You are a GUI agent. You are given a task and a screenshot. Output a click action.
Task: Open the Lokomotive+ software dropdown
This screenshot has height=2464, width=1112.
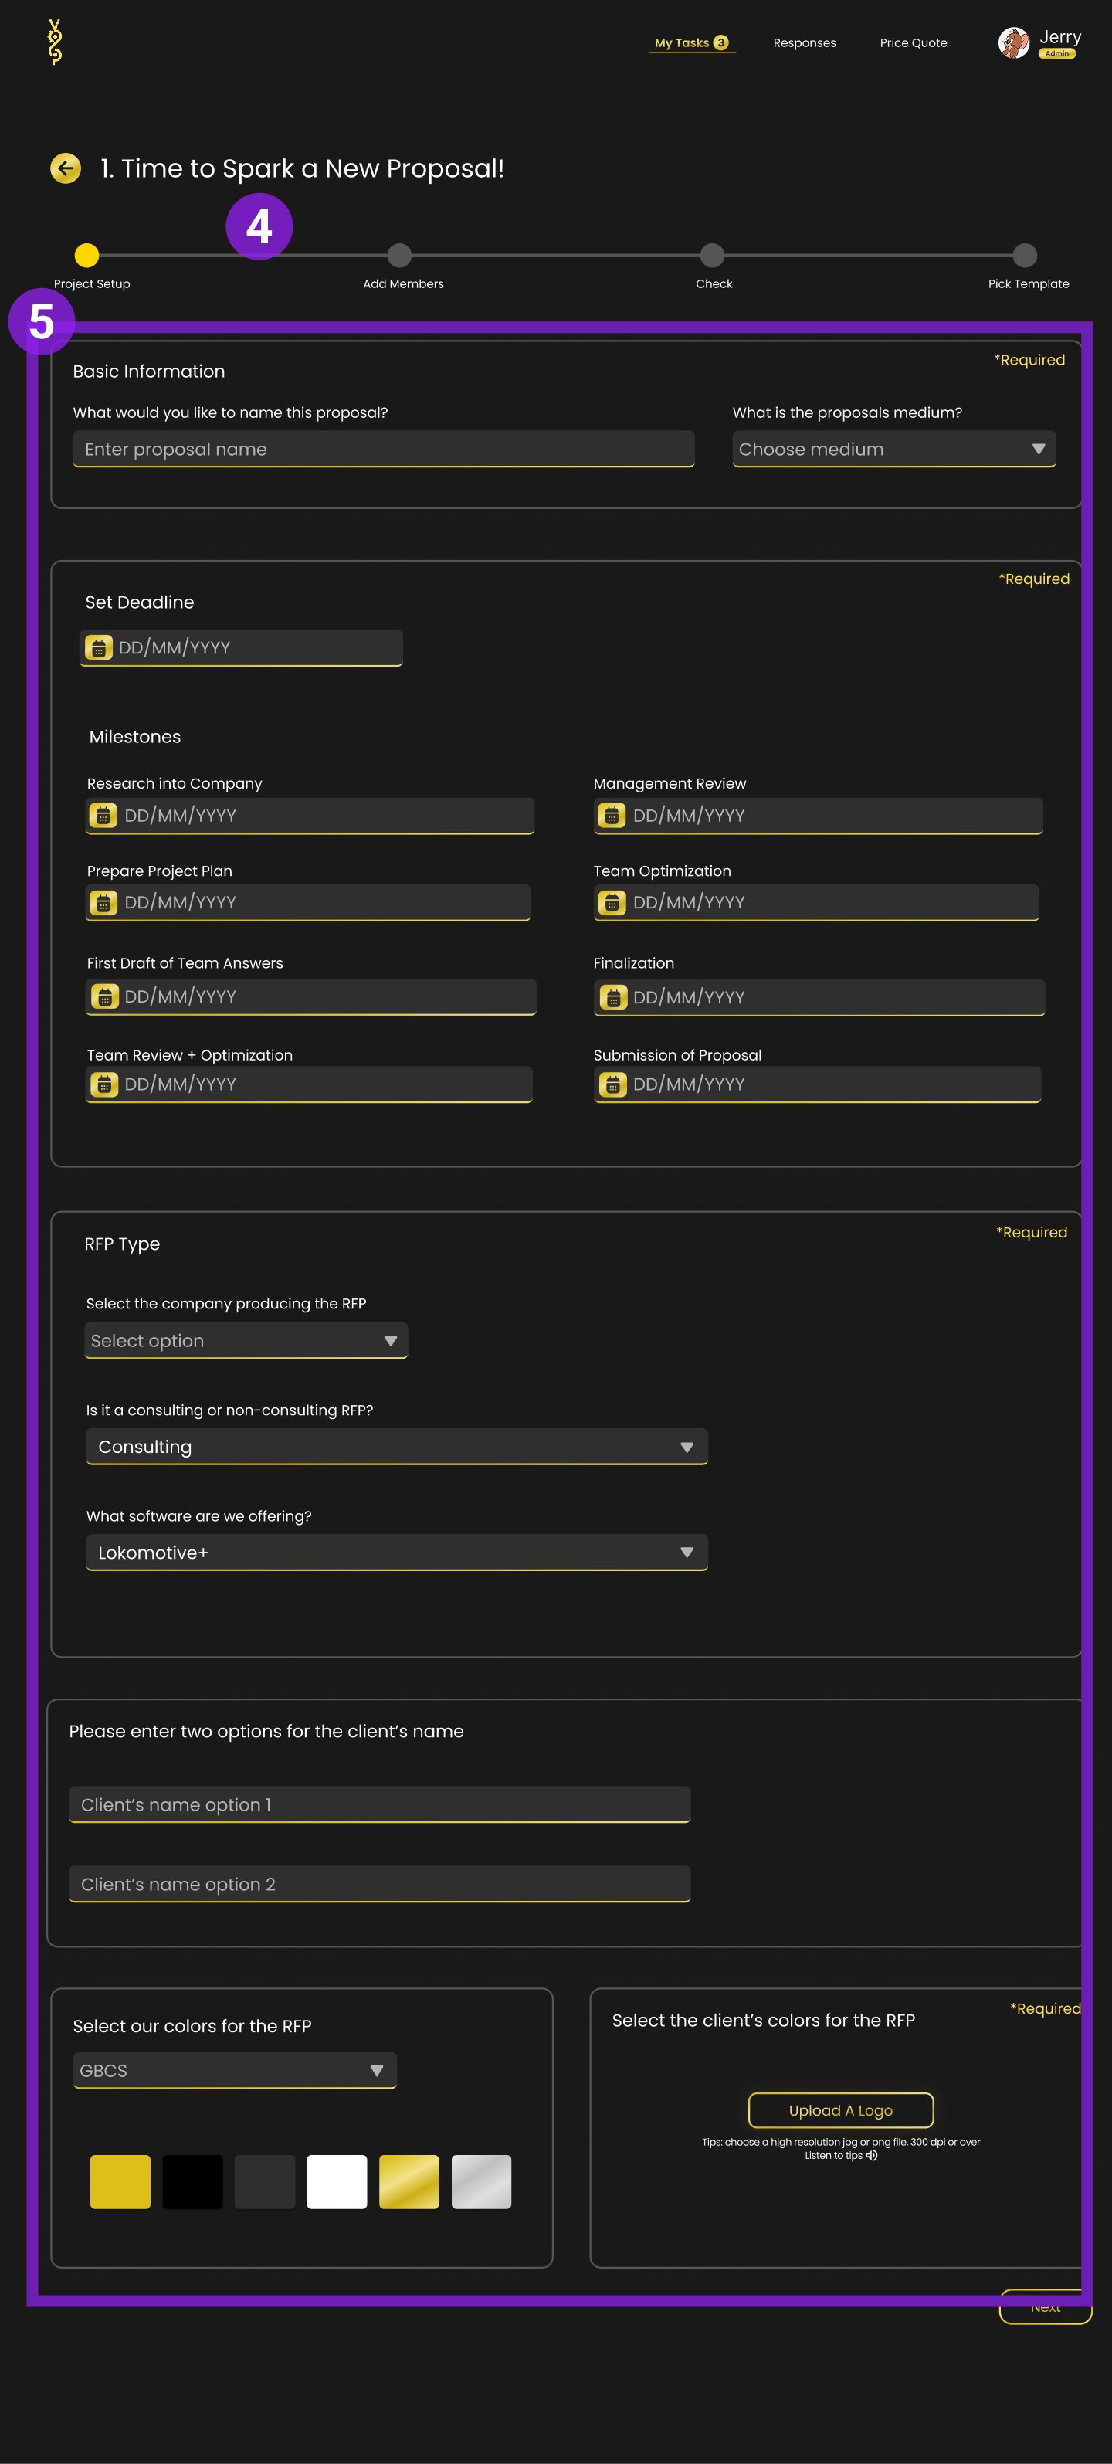[397, 1552]
